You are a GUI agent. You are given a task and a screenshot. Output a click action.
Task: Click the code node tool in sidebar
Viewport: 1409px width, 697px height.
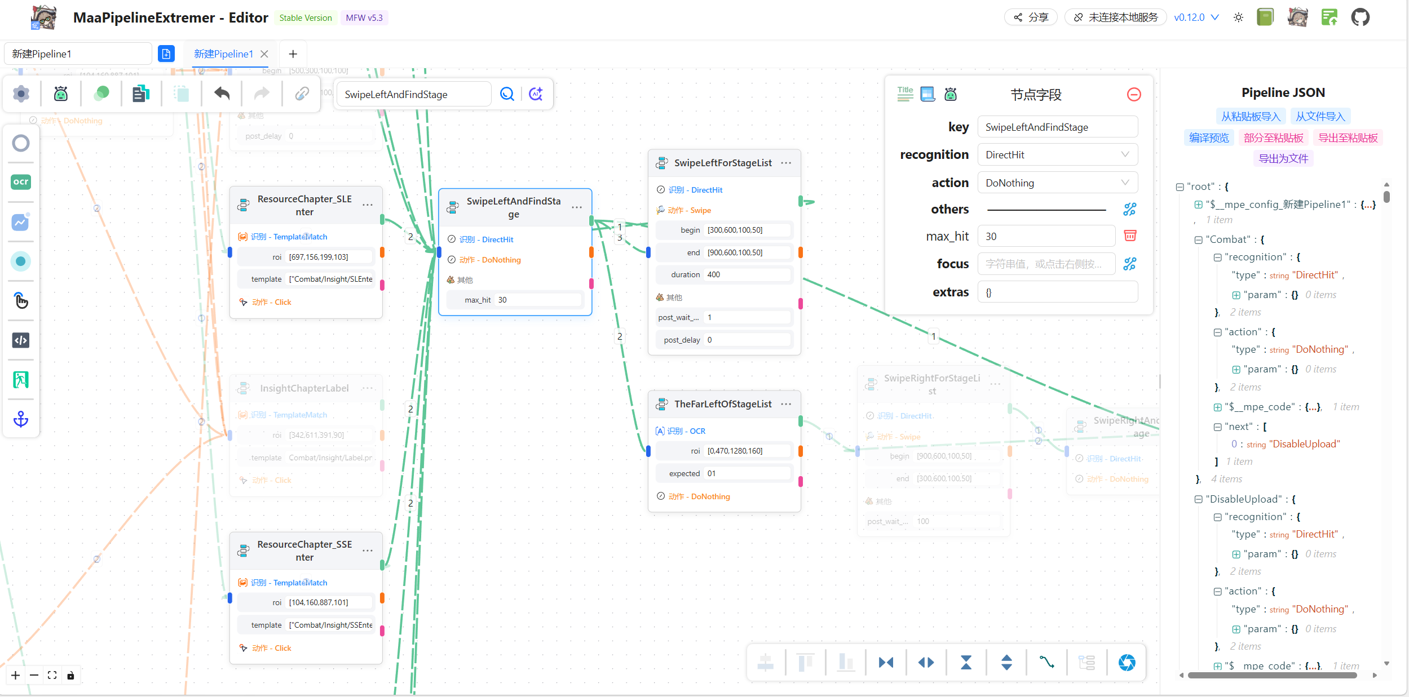tap(21, 340)
